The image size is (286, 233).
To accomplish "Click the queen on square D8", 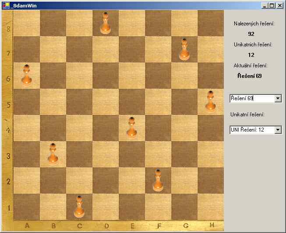I will coord(105,23).
